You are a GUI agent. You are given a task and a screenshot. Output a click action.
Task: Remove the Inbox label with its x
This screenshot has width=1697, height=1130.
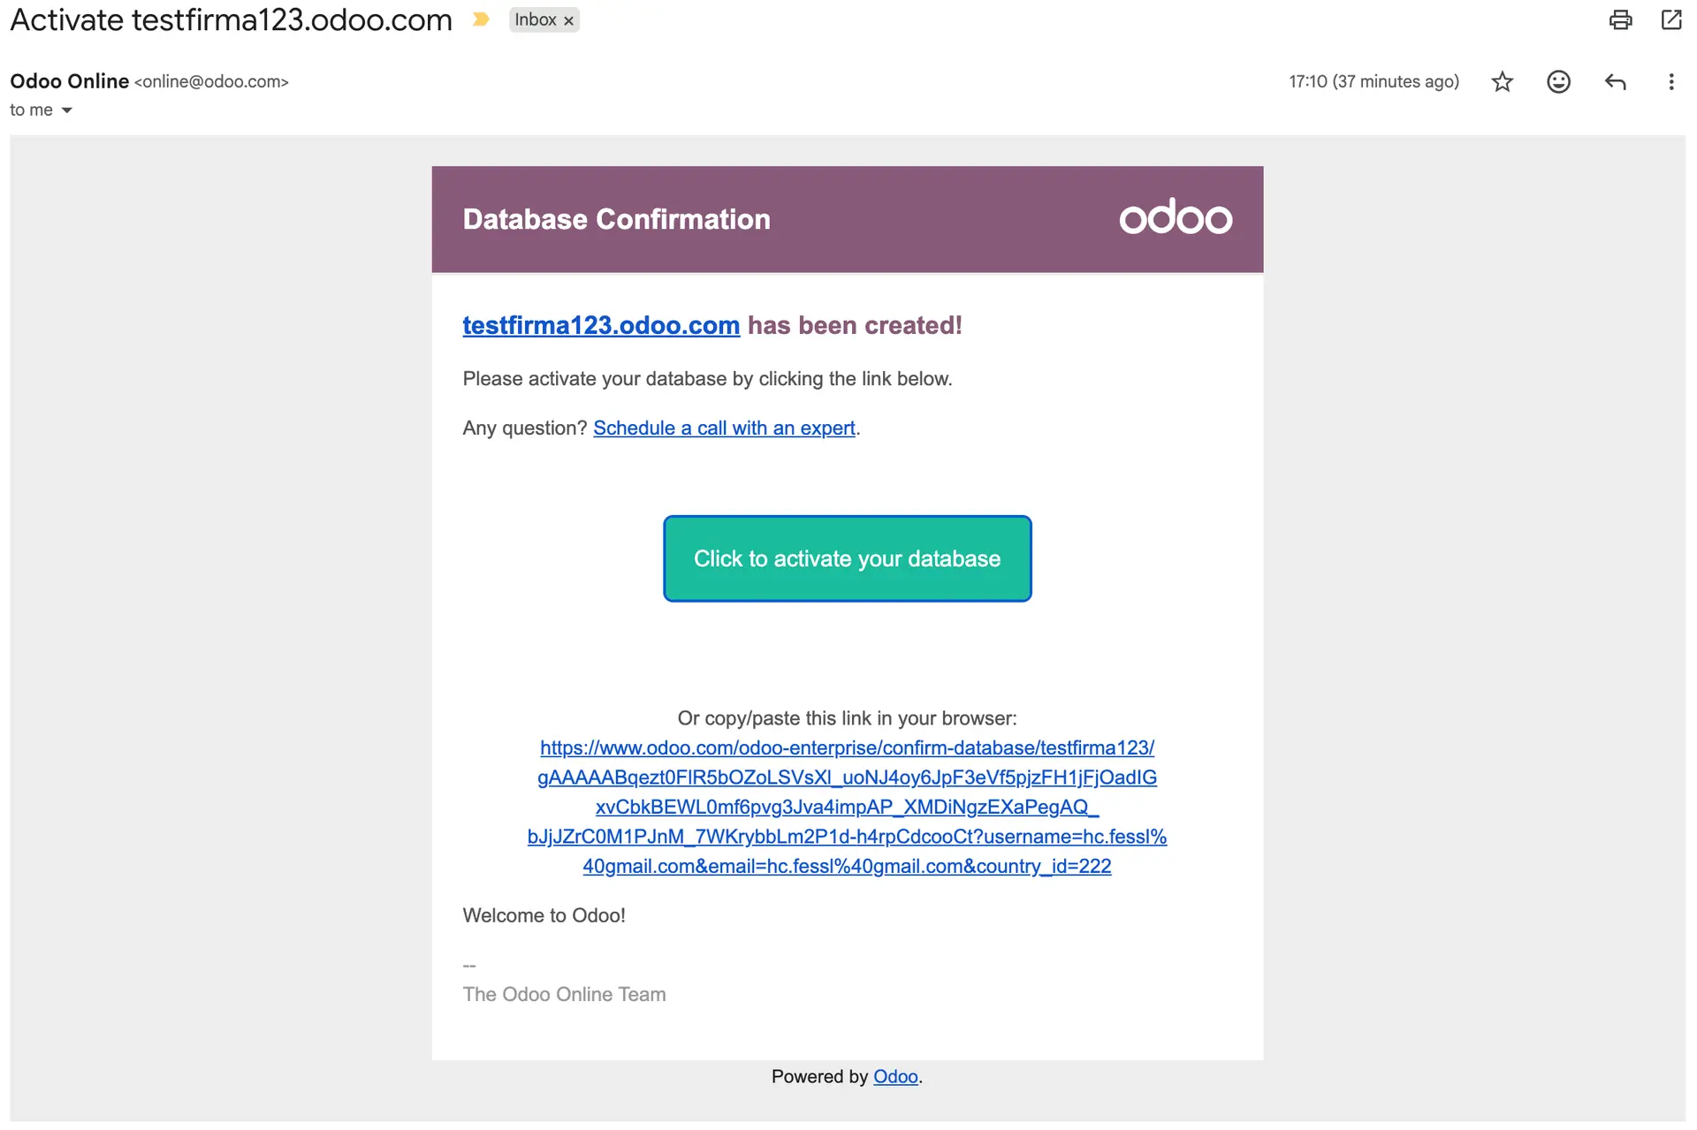tap(568, 20)
